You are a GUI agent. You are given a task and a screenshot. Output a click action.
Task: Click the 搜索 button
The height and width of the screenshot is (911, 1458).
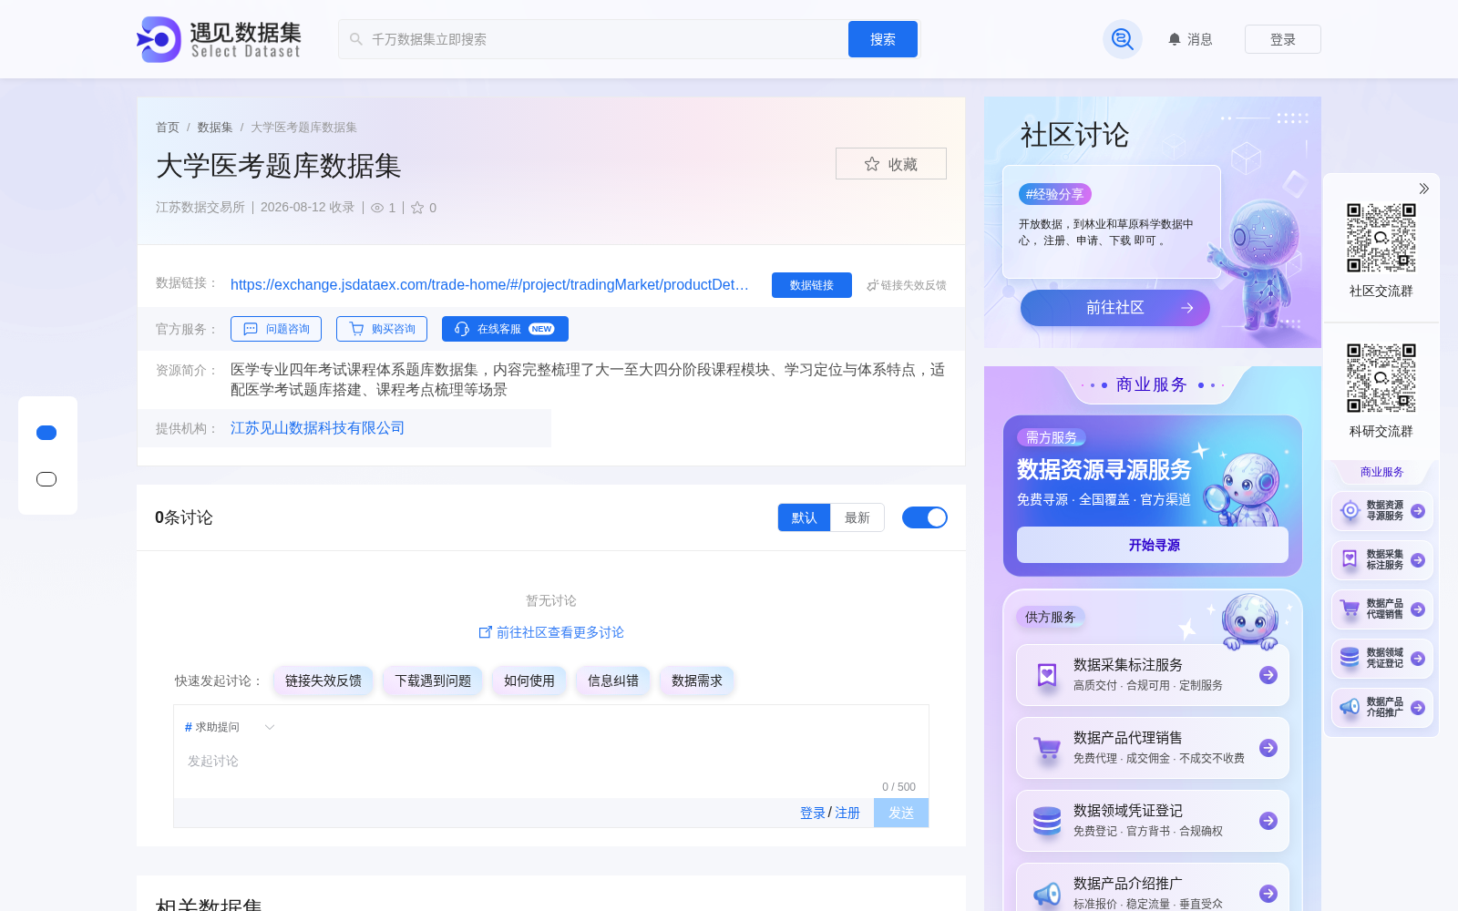coord(883,39)
